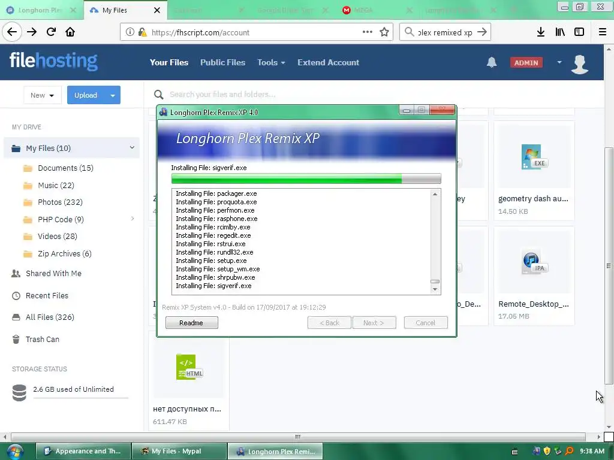Image resolution: width=614 pixels, height=460 pixels.
Task: Click the Windows Start orb
Action: coord(14,452)
